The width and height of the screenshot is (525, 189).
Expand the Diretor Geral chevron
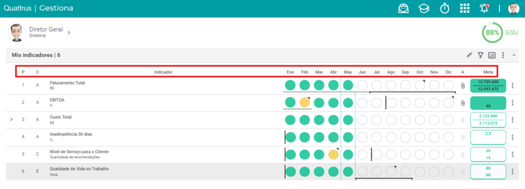point(69,33)
